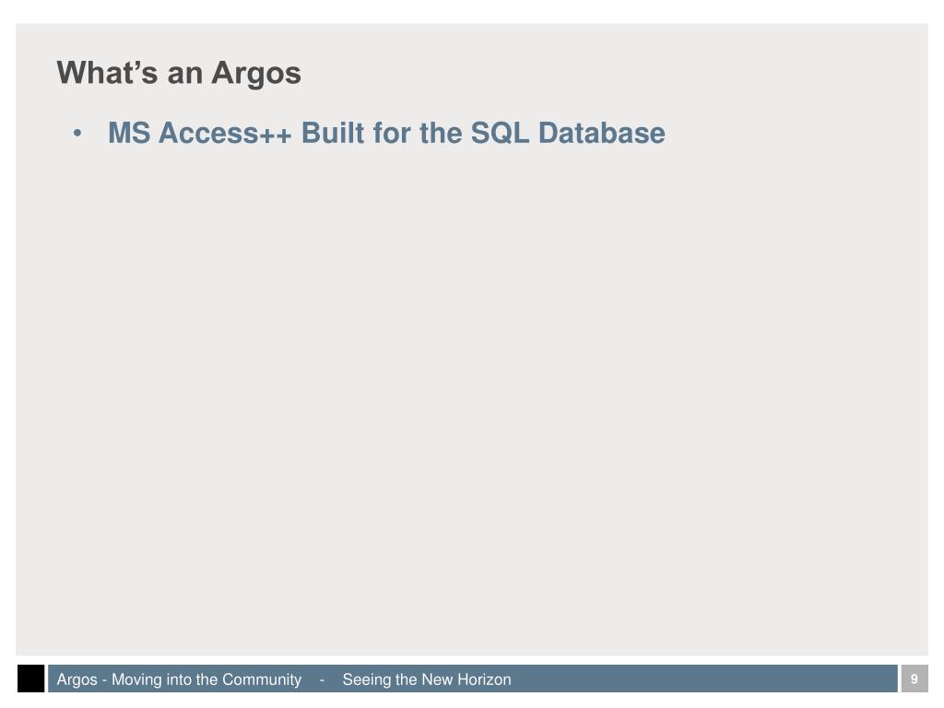Click the word 'What's' in the heading
This screenshot has width=944, height=708.
coord(107,73)
